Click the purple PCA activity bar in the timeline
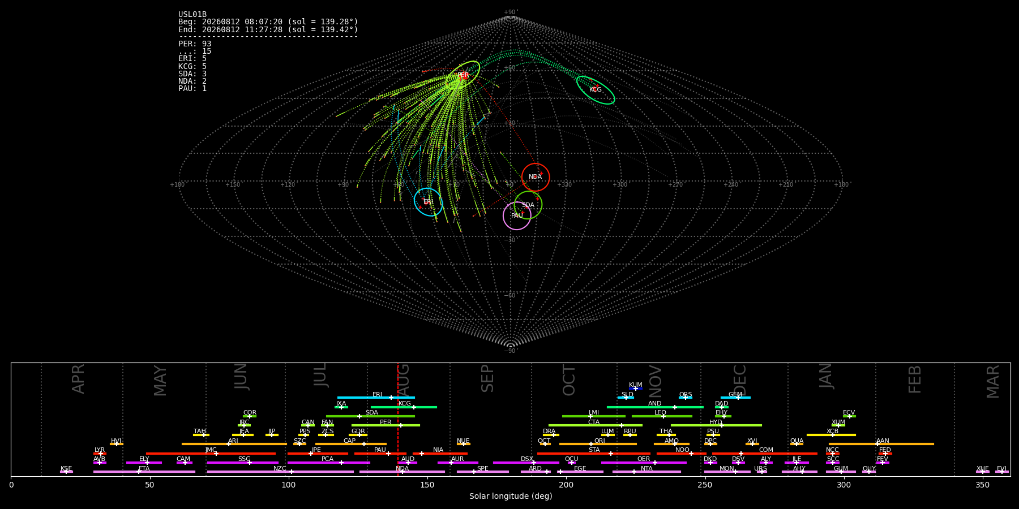 click(x=328, y=463)
